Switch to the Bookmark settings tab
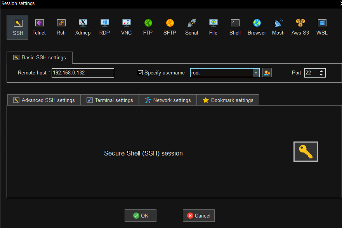The width and height of the screenshot is (342, 228). coord(228,100)
